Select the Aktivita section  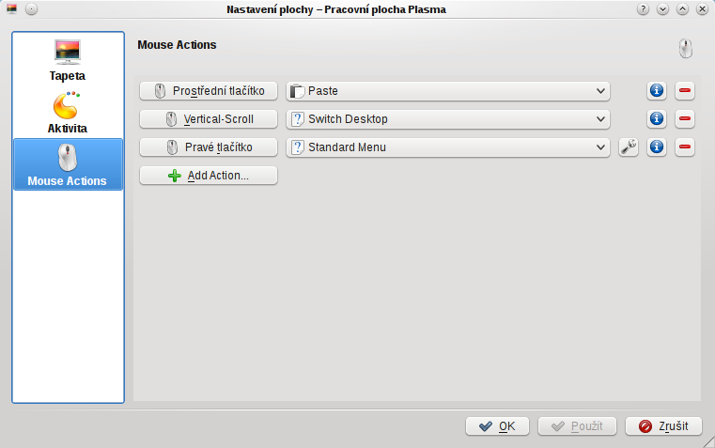click(68, 112)
